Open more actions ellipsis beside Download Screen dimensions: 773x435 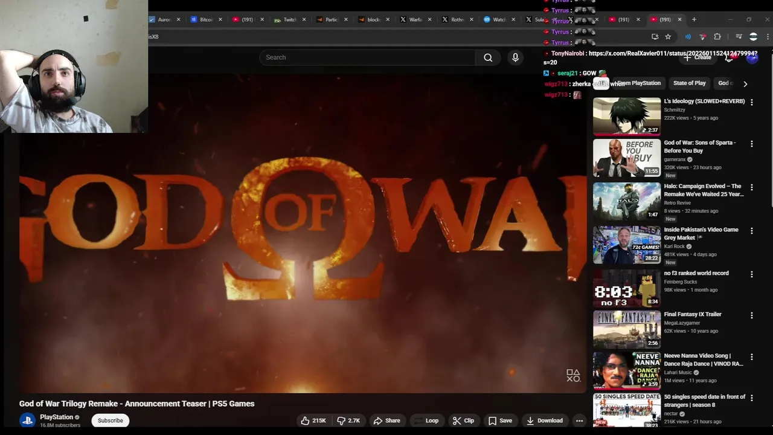coord(579,420)
